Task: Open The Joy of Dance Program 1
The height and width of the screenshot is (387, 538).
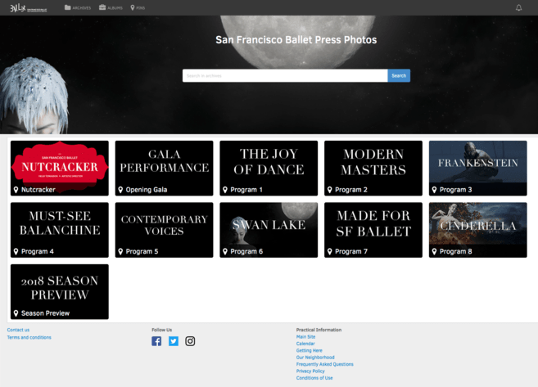Action: pos(269,169)
